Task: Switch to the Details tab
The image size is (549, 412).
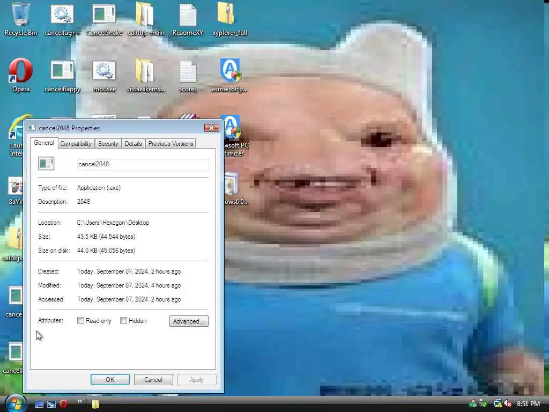Action: pos(133,144)
